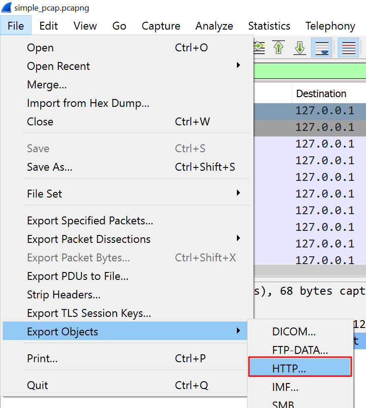
Task: Click the Go to specified packet icon
Action: click(x=260, y=48)
